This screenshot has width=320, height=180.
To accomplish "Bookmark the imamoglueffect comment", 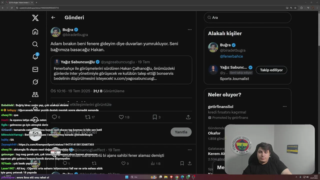I will coord(182,163).
